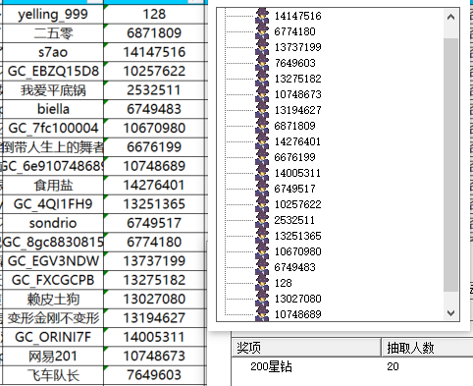Select the avatar icon beside 128 in list
This screenshot has height=386, width=473.
coord(262,283)
